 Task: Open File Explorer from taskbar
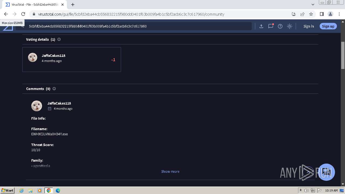pos(30,190)
